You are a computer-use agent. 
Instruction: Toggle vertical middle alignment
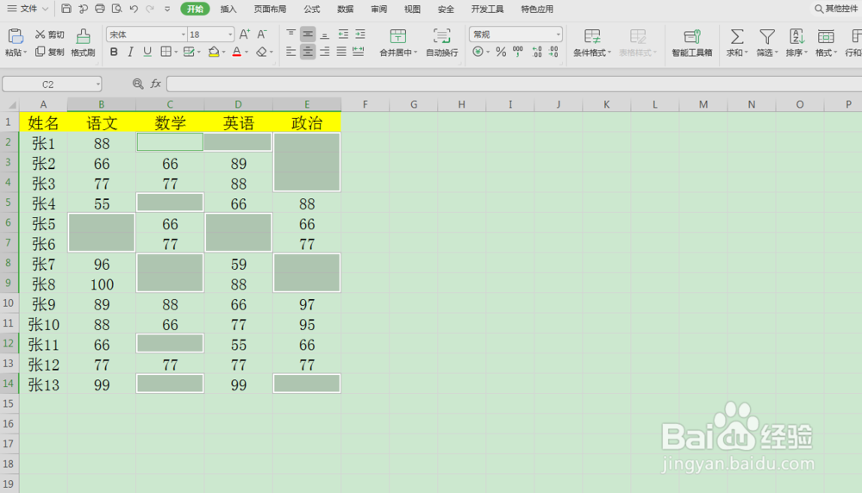tap(308, 34)
